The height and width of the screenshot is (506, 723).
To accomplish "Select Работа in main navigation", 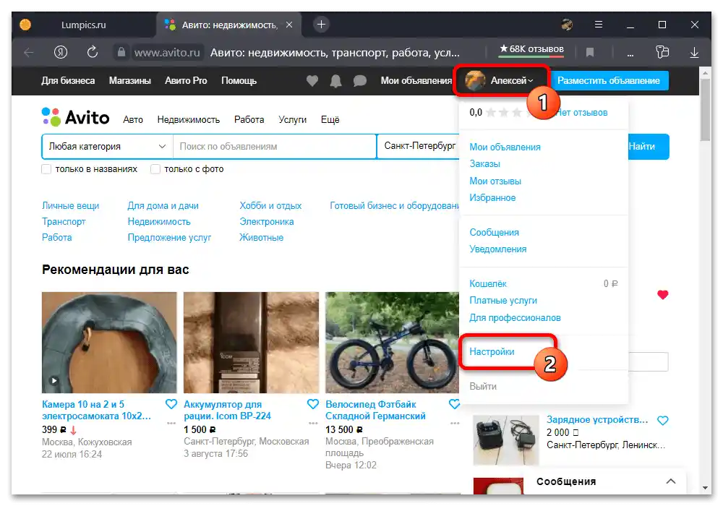I will pos(249,120).
